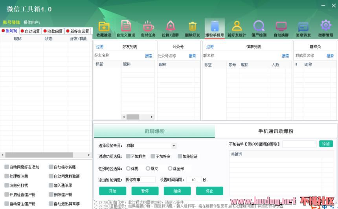The width and height of the screenshot is (338, 209).
Task: Focus the 群名称 search field
Action: (242, 55)
